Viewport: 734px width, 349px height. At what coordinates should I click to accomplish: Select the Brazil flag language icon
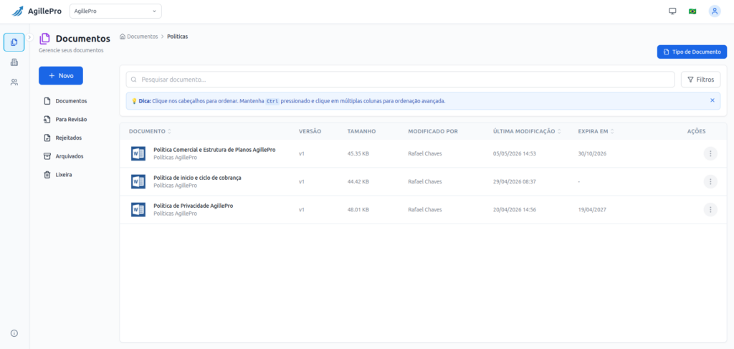pos(692,11)
